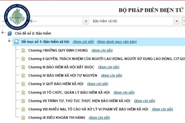
Task: Collapse the Chủ đề số 2 tree node
Action: (x=2, y=32)
